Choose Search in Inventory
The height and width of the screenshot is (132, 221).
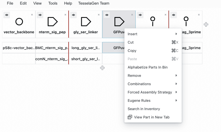pyautogui.click(x=153, y=109)
